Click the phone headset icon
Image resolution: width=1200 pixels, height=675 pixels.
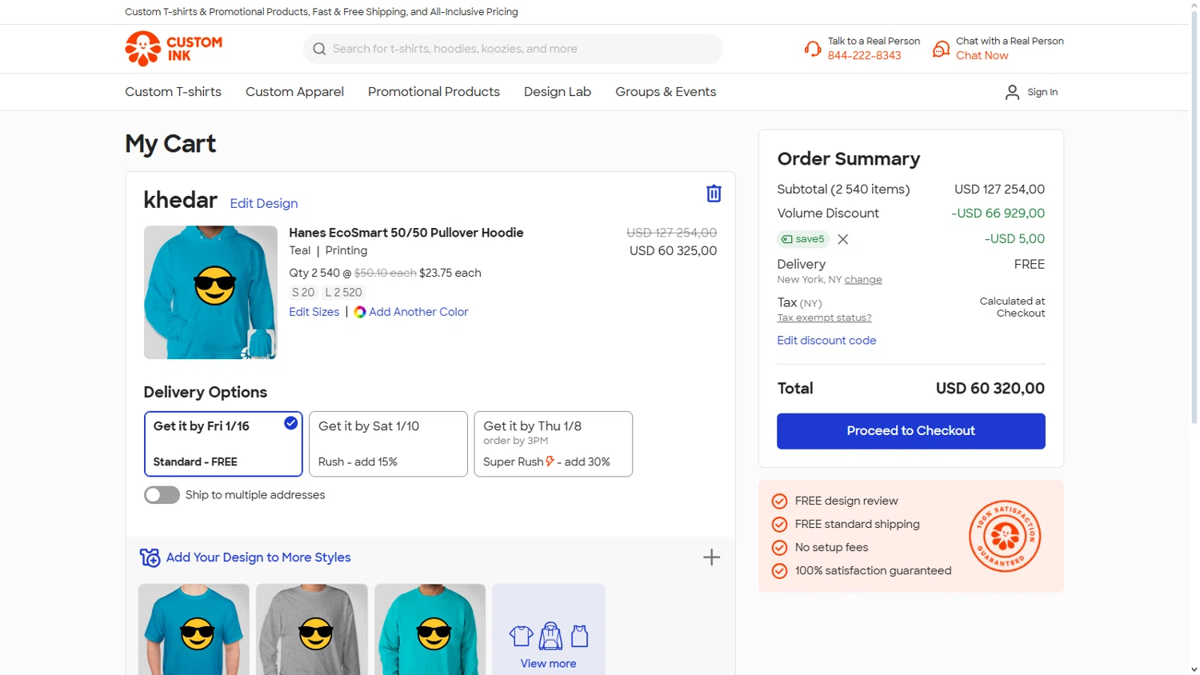click(x=813, y=49)
